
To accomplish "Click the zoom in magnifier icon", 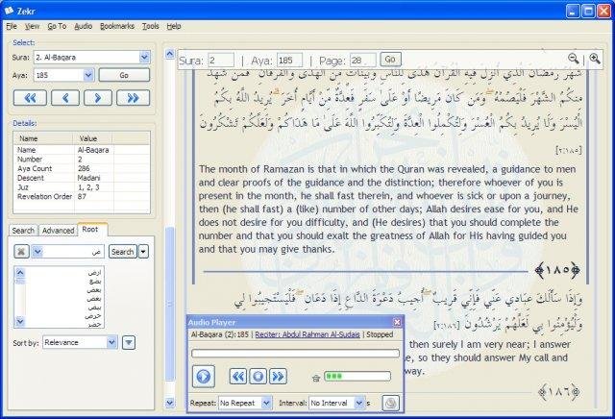I will click(x=595, y=59).
